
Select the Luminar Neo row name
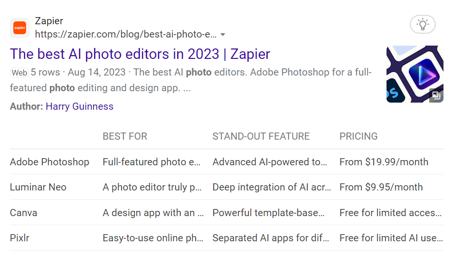pyautogui.click(x=38, y=187)
